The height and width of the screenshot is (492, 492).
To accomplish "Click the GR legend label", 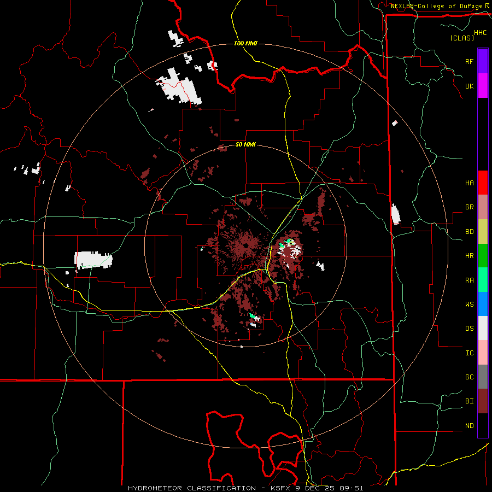I will click(469, 207).
